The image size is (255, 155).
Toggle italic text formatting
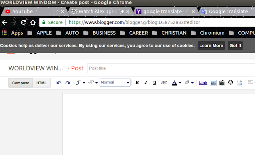[146, 83]
